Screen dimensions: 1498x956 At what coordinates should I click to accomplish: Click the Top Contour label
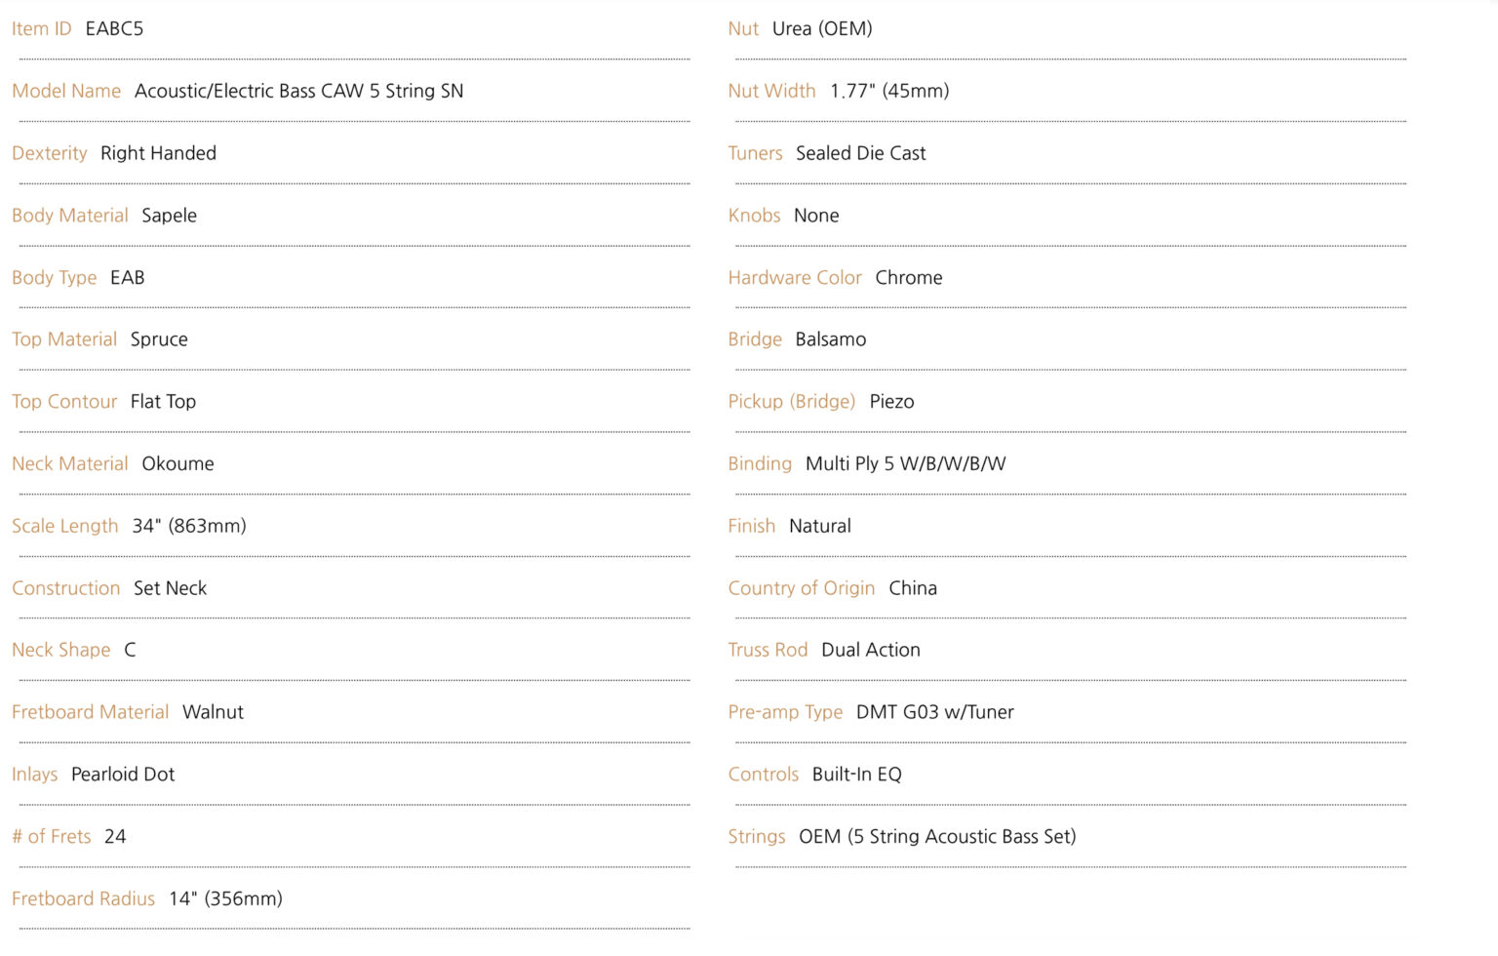64,402
